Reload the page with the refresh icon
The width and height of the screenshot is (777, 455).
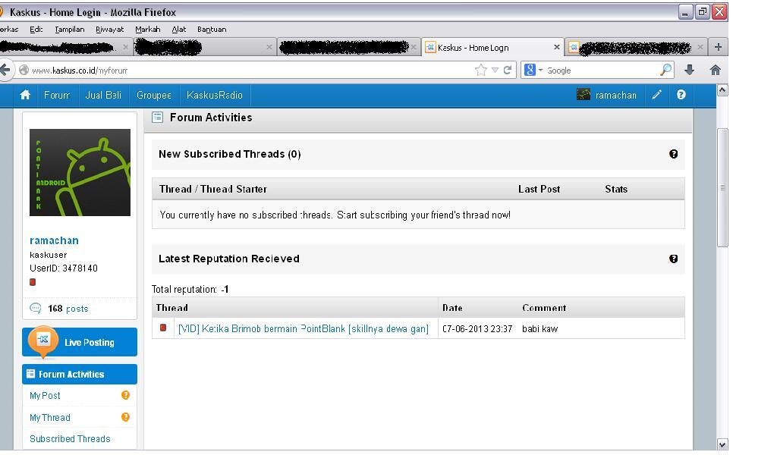point(508,71)
